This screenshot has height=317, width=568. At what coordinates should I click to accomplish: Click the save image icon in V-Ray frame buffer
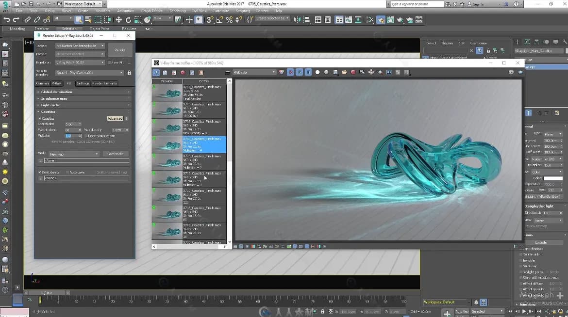coord(335,72)
